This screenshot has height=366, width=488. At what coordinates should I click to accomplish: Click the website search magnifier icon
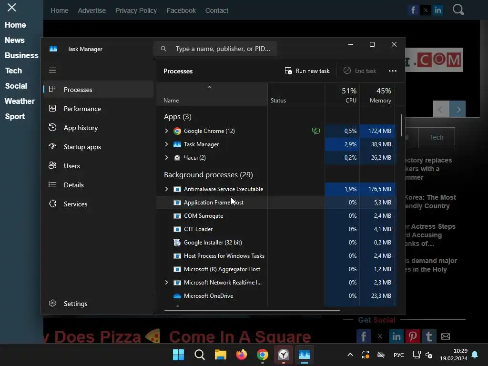(458, 10)
